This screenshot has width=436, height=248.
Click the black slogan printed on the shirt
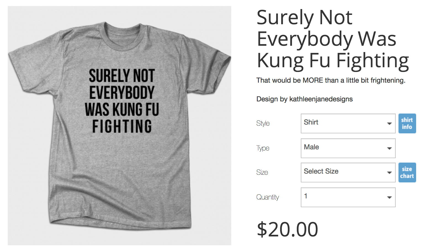pyautogui.click(x=122, y=101)
